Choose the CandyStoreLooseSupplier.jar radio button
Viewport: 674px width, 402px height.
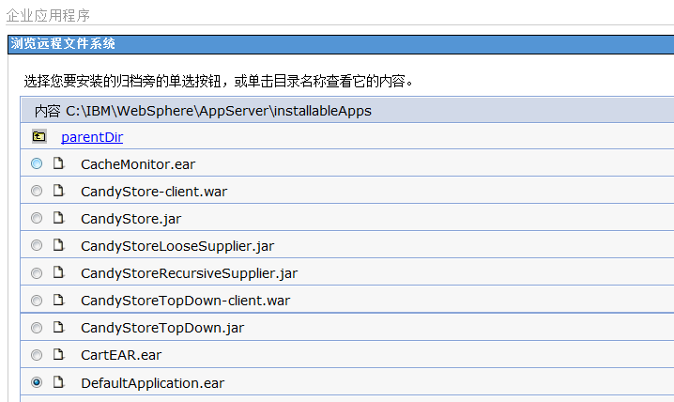37,245
